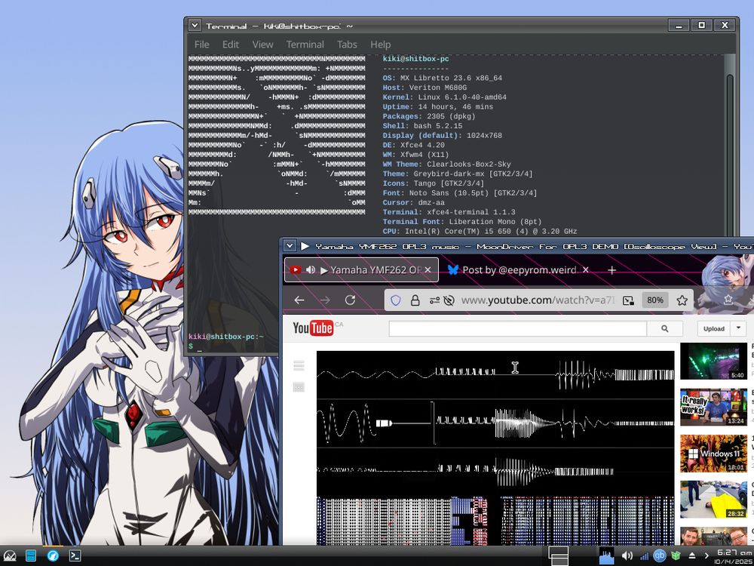Open the YouTube guide hamburger menu

tap(299, 366)
